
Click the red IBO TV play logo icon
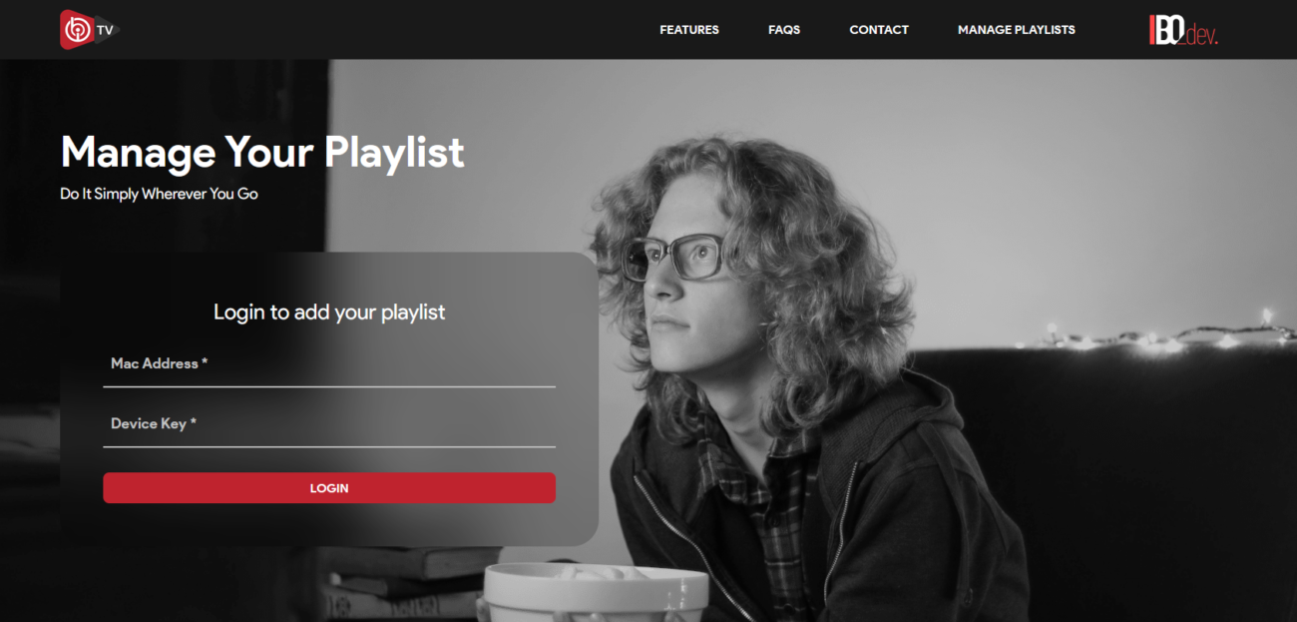pos(76,30)
